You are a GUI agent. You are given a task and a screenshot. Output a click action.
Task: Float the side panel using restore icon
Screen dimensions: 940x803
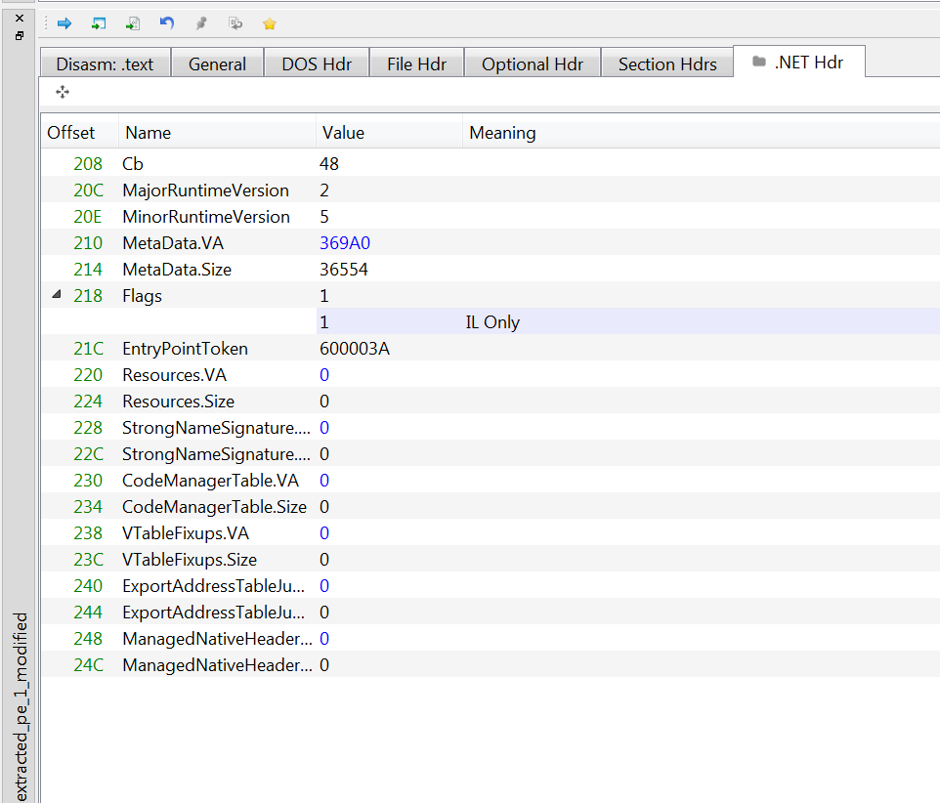(x=19, y=36)
